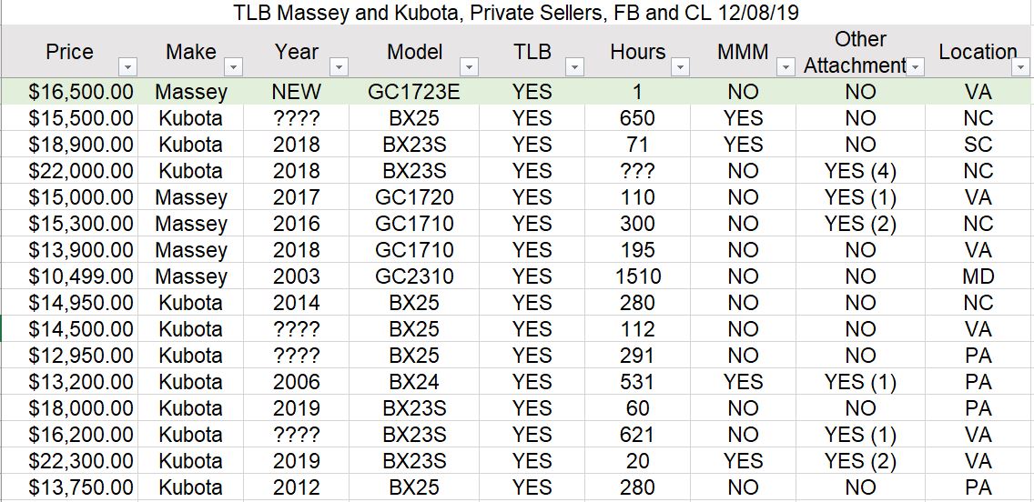Screen dimensions: 1034x502
Task: Select the YES (4) attachment cell
Action: [860, 171]
